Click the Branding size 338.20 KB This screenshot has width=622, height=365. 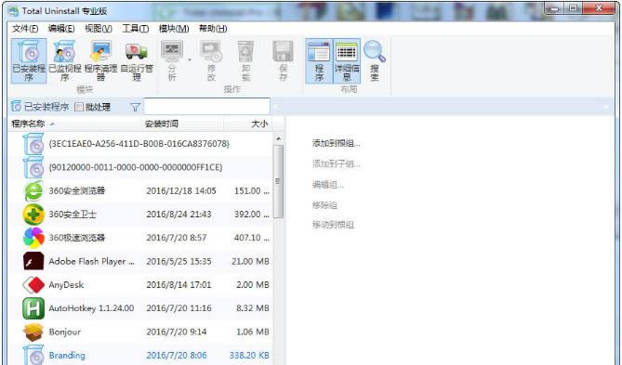(249, 356)
